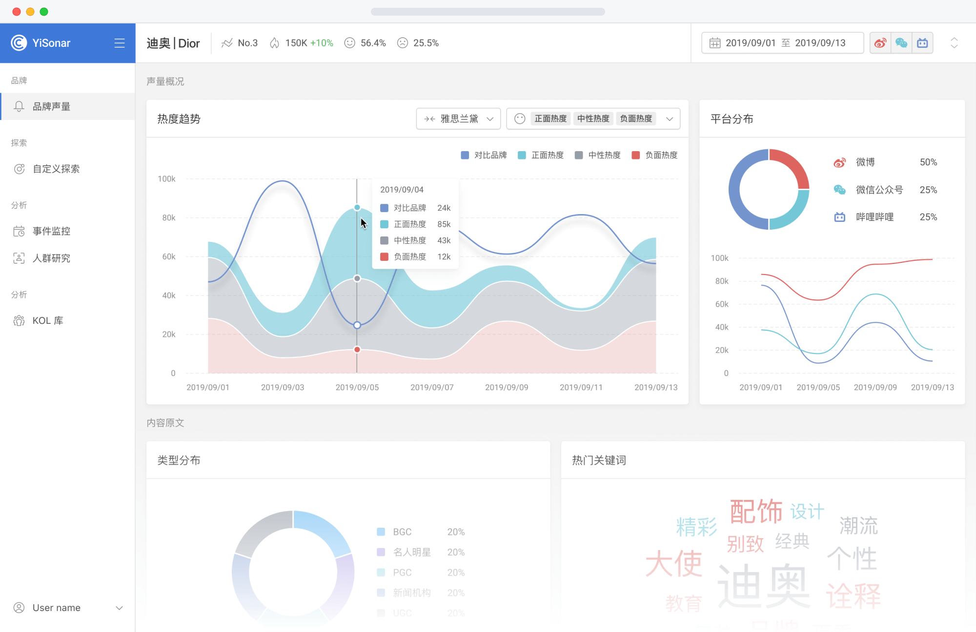This screenshot has height=632, width=976.
Task: Click the ranking trend icon beside No.3
Action: click(x=227, y=43)
